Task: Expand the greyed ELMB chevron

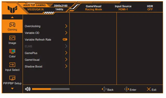Action: [x=66, y=46]
